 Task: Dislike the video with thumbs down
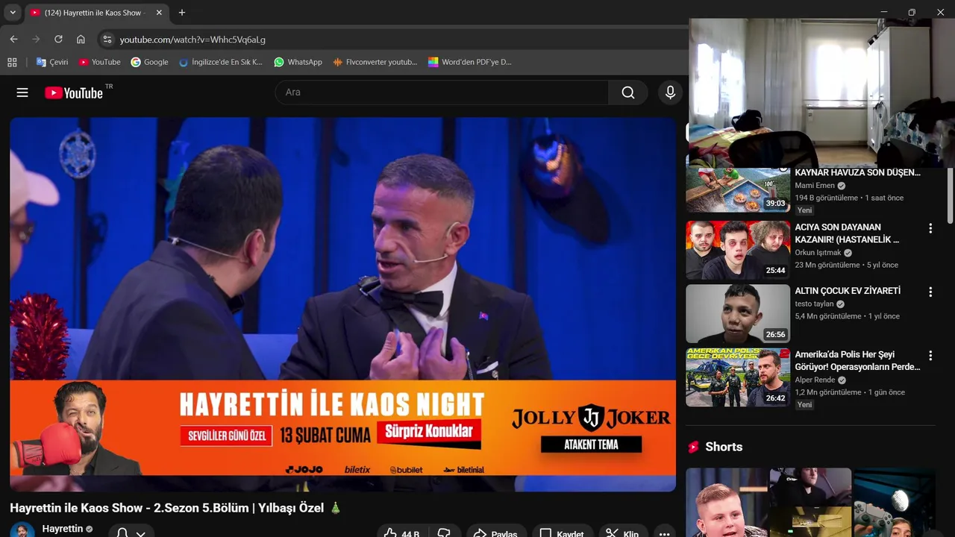(x=444, y=533)
